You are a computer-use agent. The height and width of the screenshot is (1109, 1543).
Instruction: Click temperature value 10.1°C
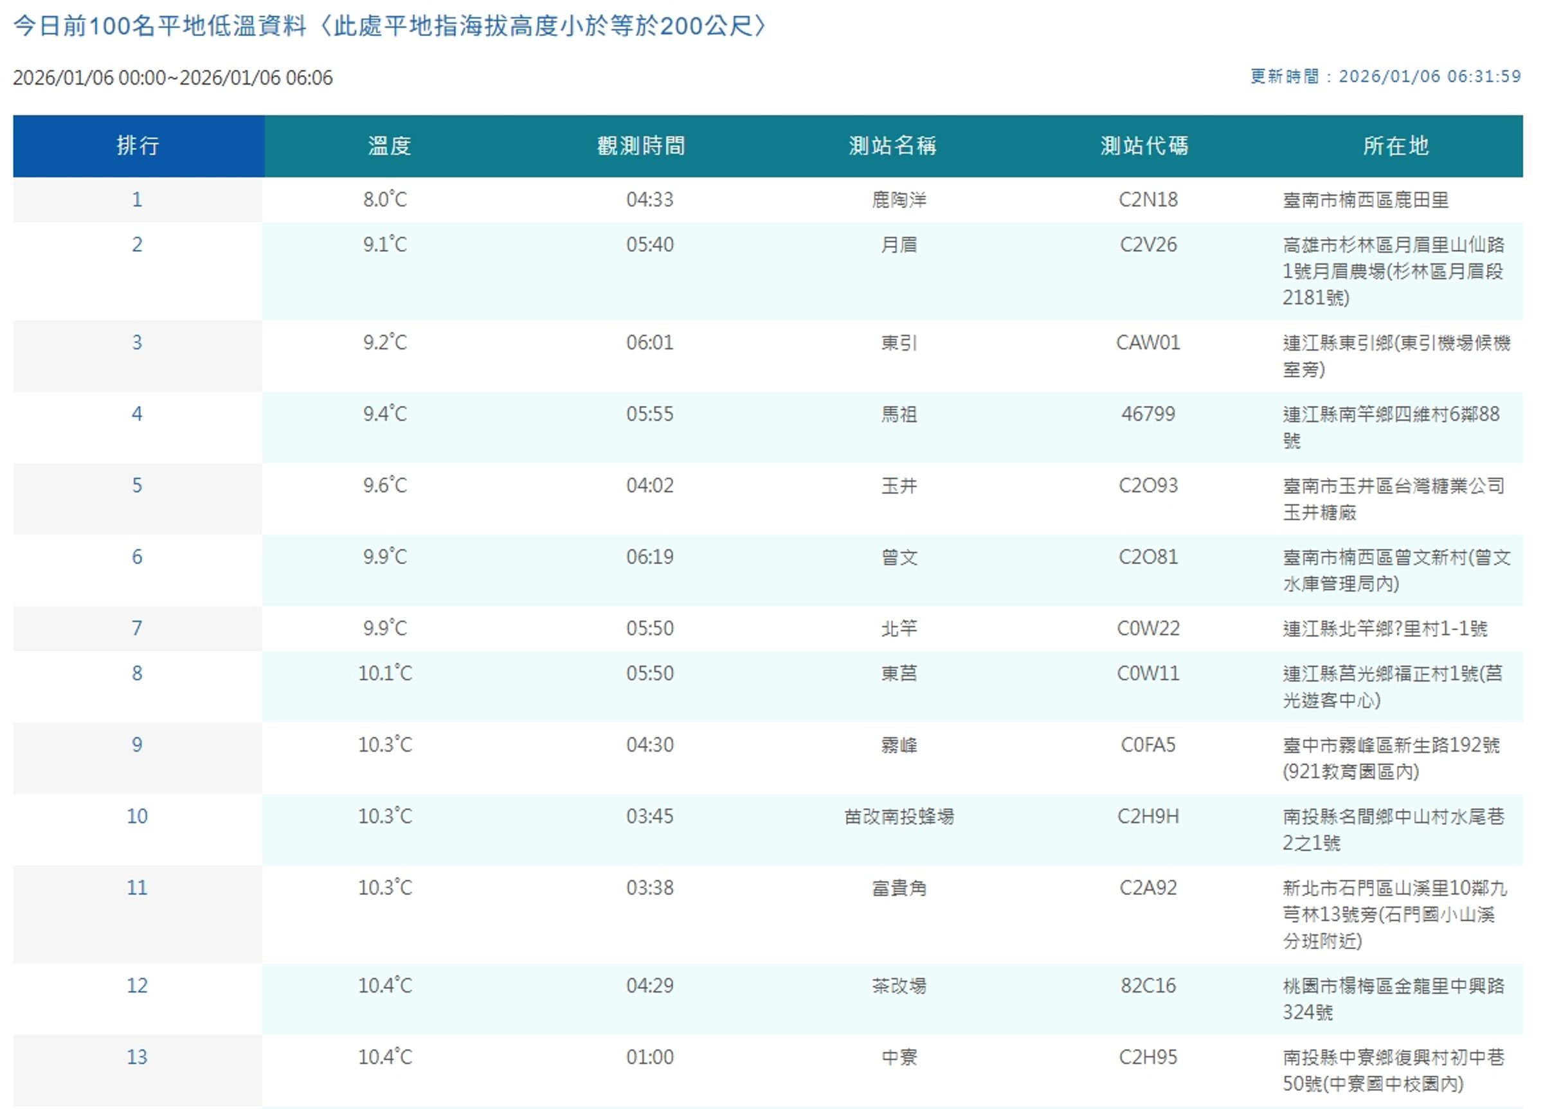pos(385,673)
